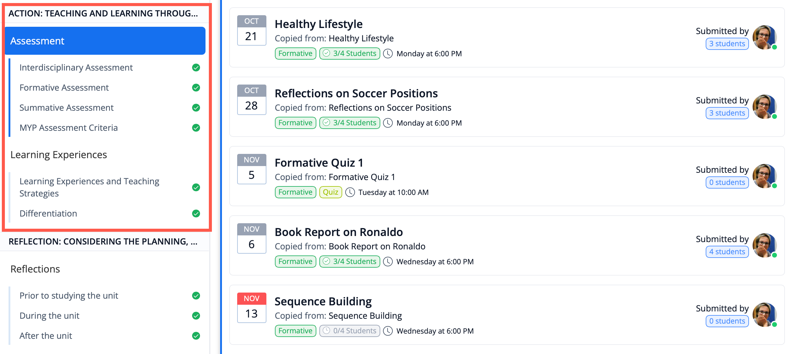Screen dimensions: 794x354
Task: Open the Book Report on Ronaldo title
Action: (339, 232)
